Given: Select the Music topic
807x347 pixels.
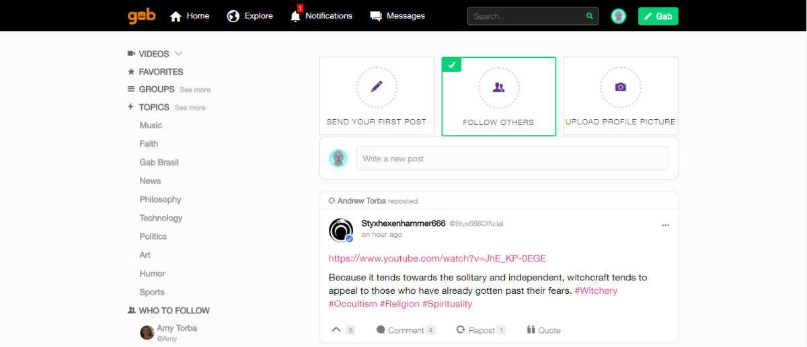Looking at the screenshot, I should (151, 125).
